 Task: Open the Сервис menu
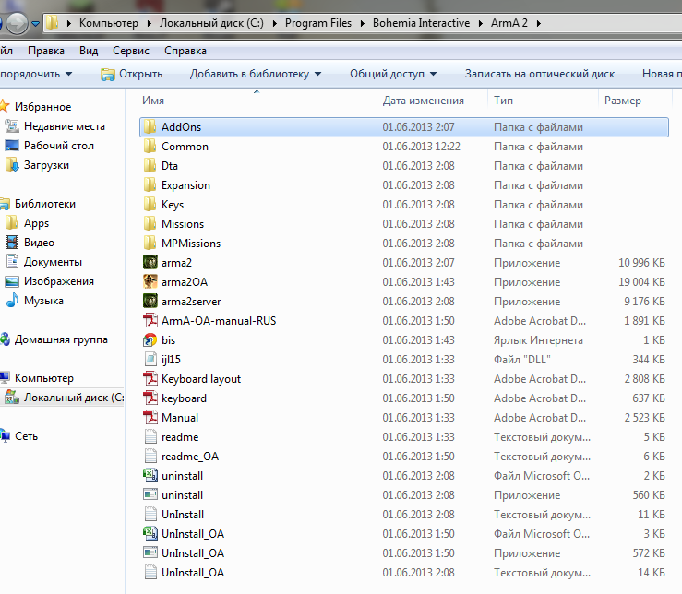point(130,51)
